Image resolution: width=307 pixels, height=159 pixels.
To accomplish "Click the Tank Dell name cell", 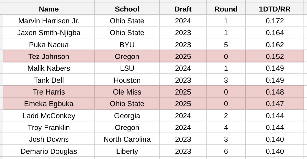I will [49, 80].
